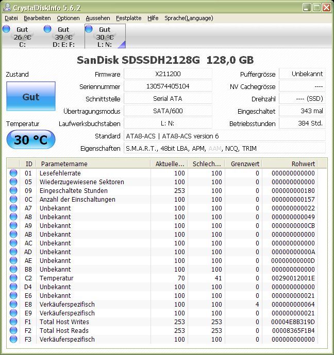Click the Aktuelle... column header
334x355 pixels.
169,164
